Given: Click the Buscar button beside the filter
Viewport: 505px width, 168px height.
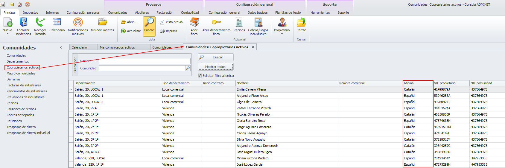Looking at the screenshot, I should point(215,57).
